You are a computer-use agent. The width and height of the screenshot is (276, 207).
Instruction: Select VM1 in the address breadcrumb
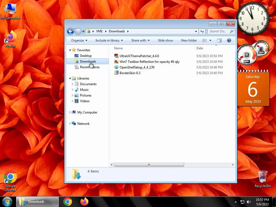pos(99,31)
